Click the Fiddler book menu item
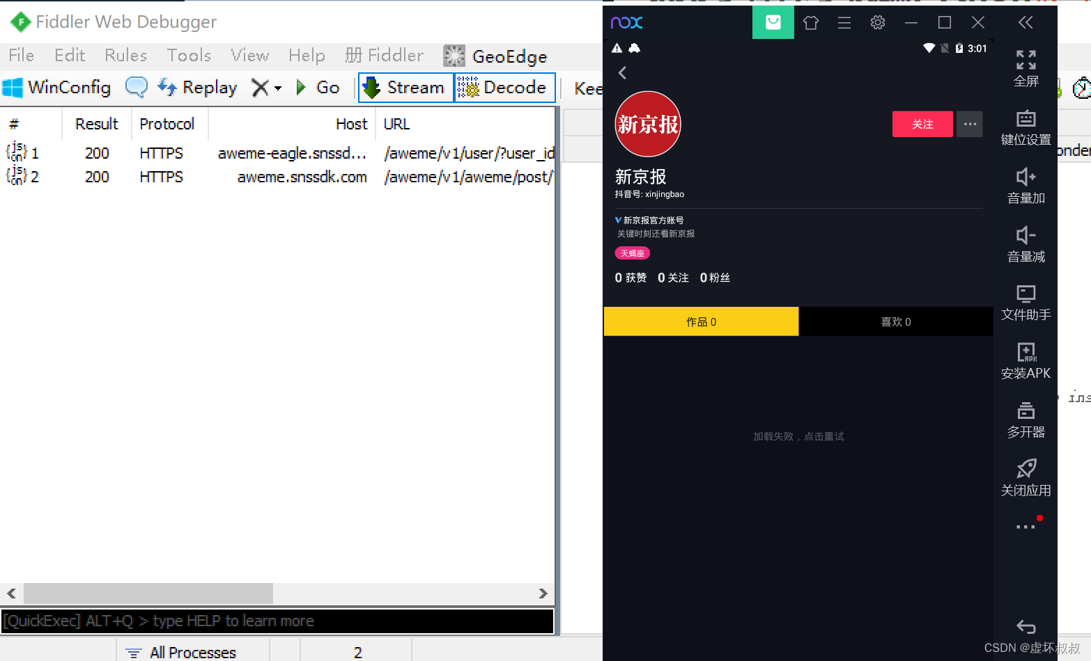Image resolution: width=1091 pixels, height=661 pixels. (385, 56)
